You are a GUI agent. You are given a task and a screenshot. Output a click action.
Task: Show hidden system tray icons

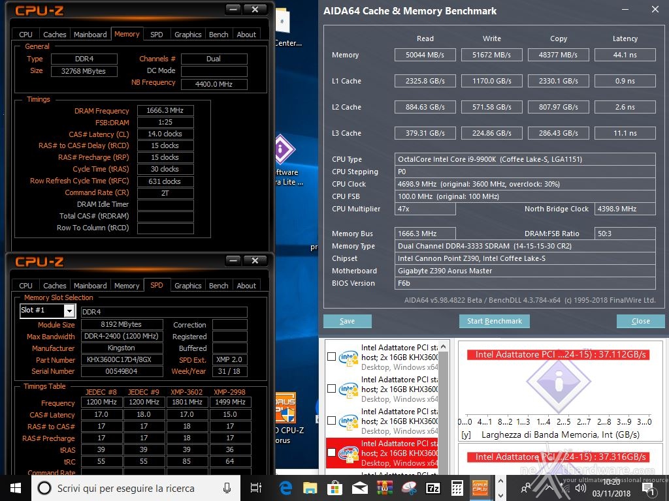[x=549, y=488]
